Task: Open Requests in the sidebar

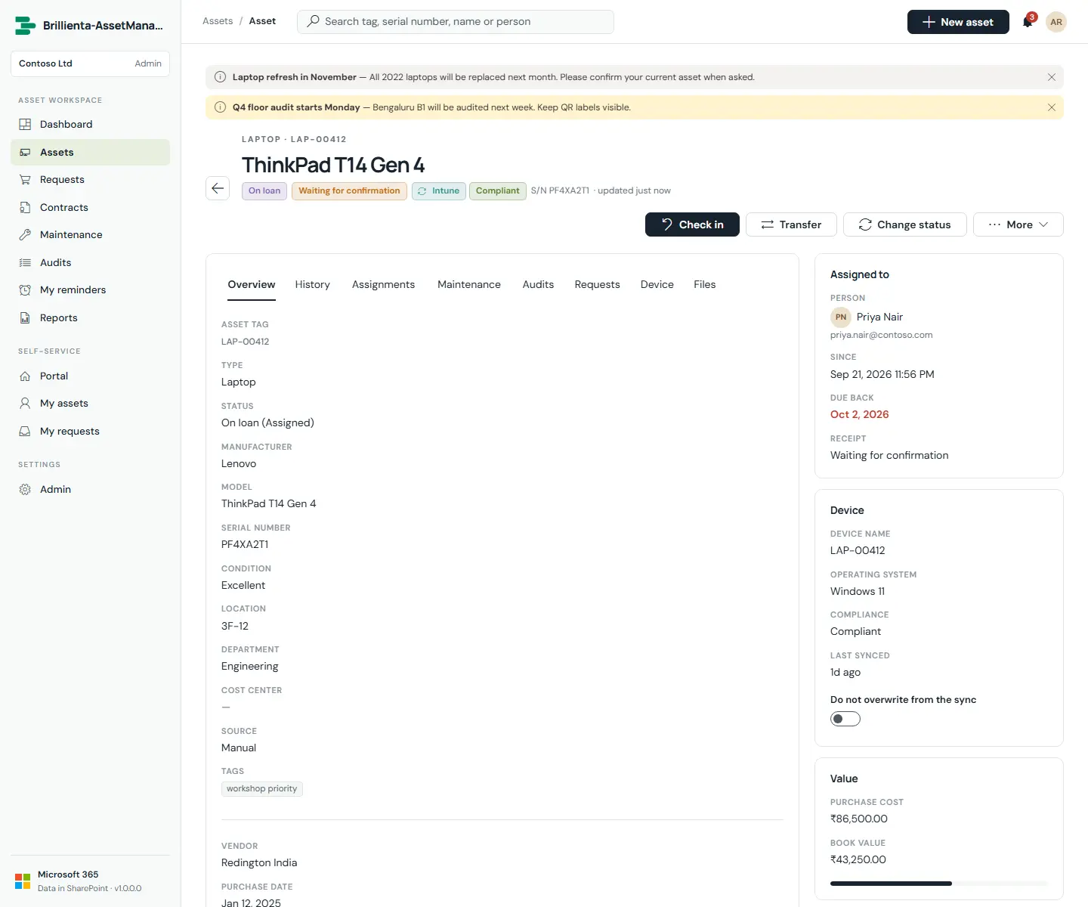Action: pos(90,179)
